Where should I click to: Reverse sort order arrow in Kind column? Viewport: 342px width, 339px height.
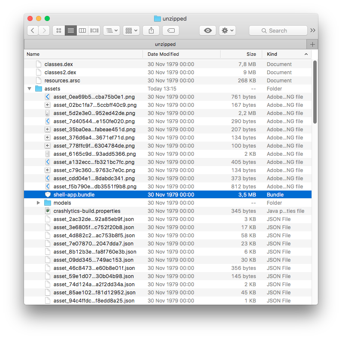point(306,54)
